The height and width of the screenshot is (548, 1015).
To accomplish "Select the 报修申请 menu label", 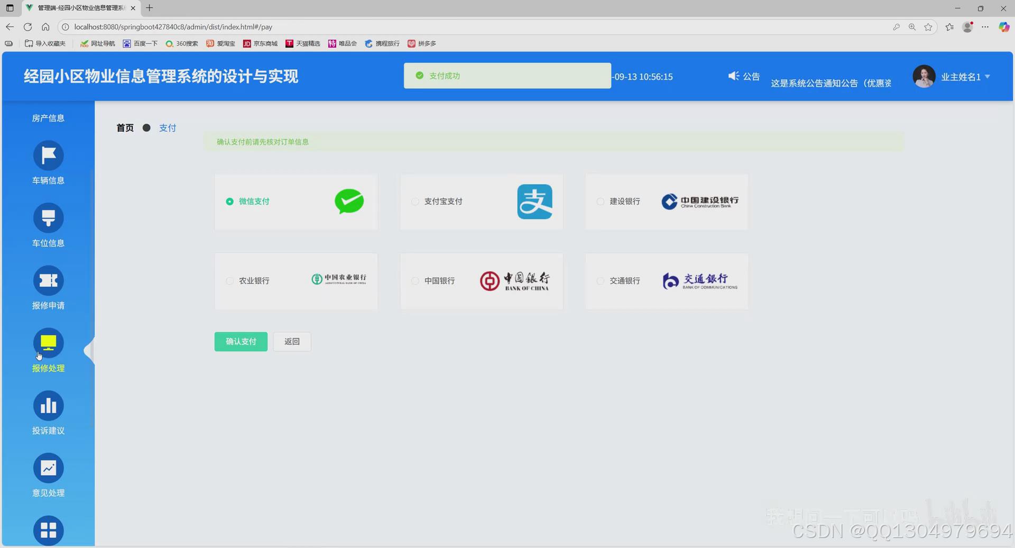I will (48, 305).
